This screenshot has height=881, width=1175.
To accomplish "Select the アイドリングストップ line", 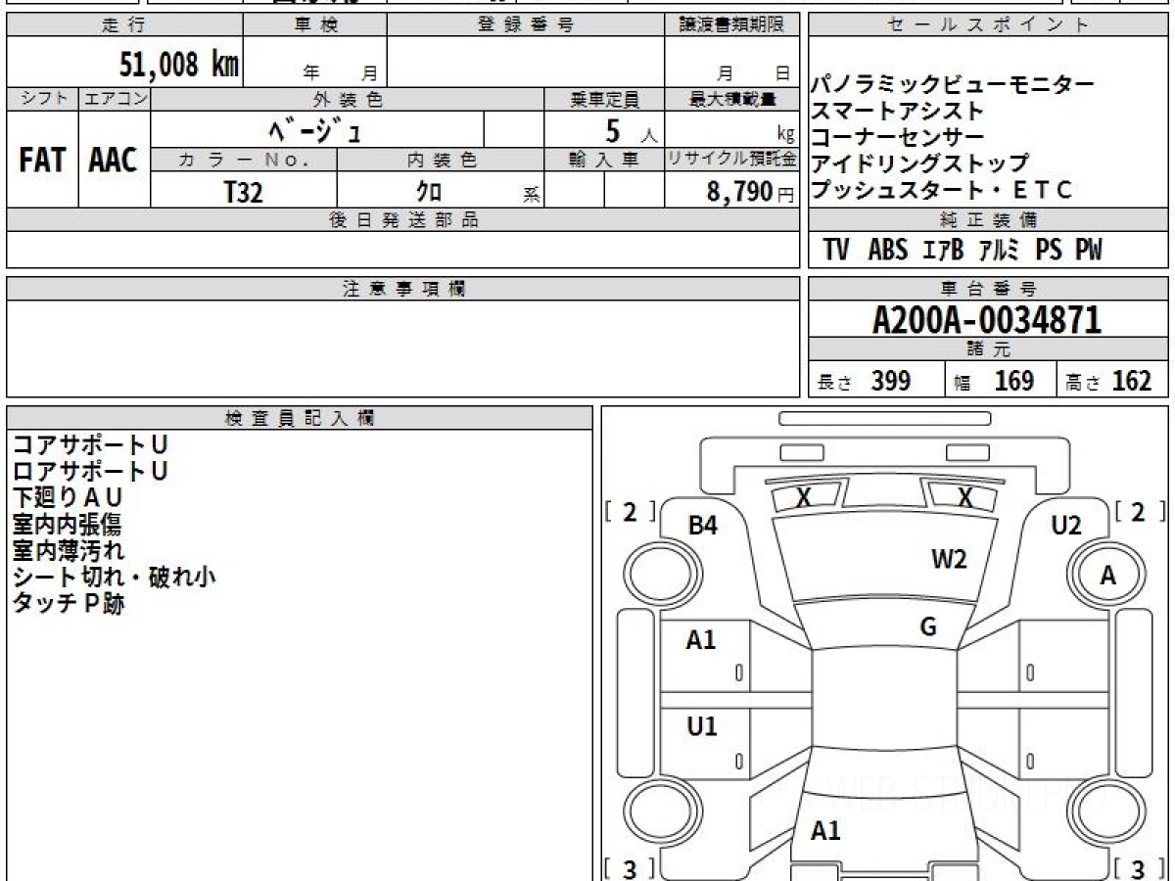I will (920, 163).
